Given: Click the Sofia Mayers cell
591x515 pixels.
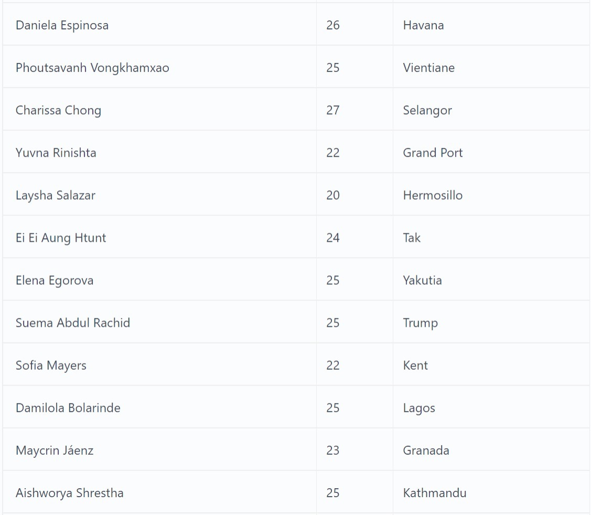Looking at the screenshot, I should tap(51, 365).
